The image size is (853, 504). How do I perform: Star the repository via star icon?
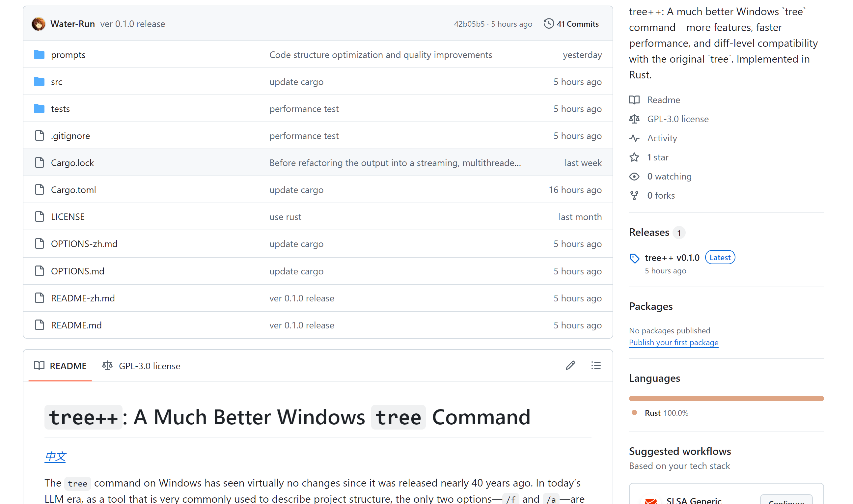[x=634, y=157]
